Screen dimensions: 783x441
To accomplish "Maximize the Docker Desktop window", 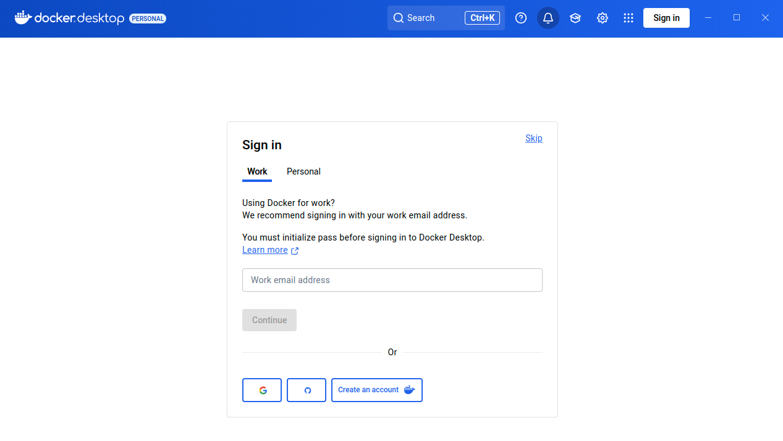I will 737,18.
